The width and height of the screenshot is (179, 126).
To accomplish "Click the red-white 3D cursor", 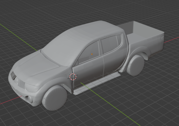I will click(73, 77).
